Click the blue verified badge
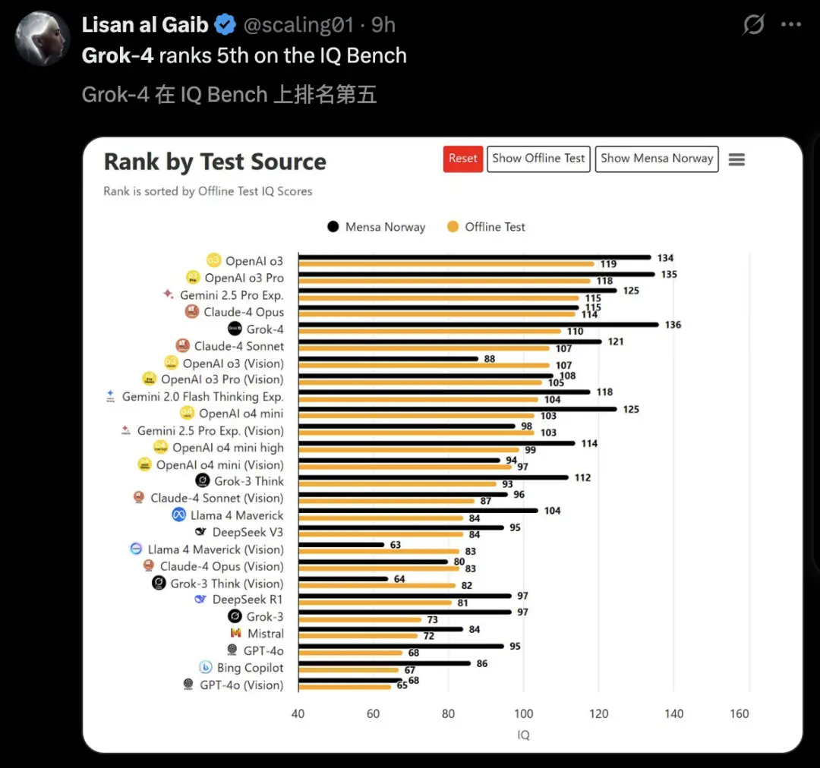Screen dimensions: 820x768 tap(225, 25)
